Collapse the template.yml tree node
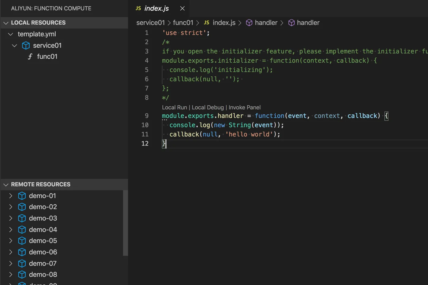The width and height of the screenshot is (428, 285). tap(10, 34)
